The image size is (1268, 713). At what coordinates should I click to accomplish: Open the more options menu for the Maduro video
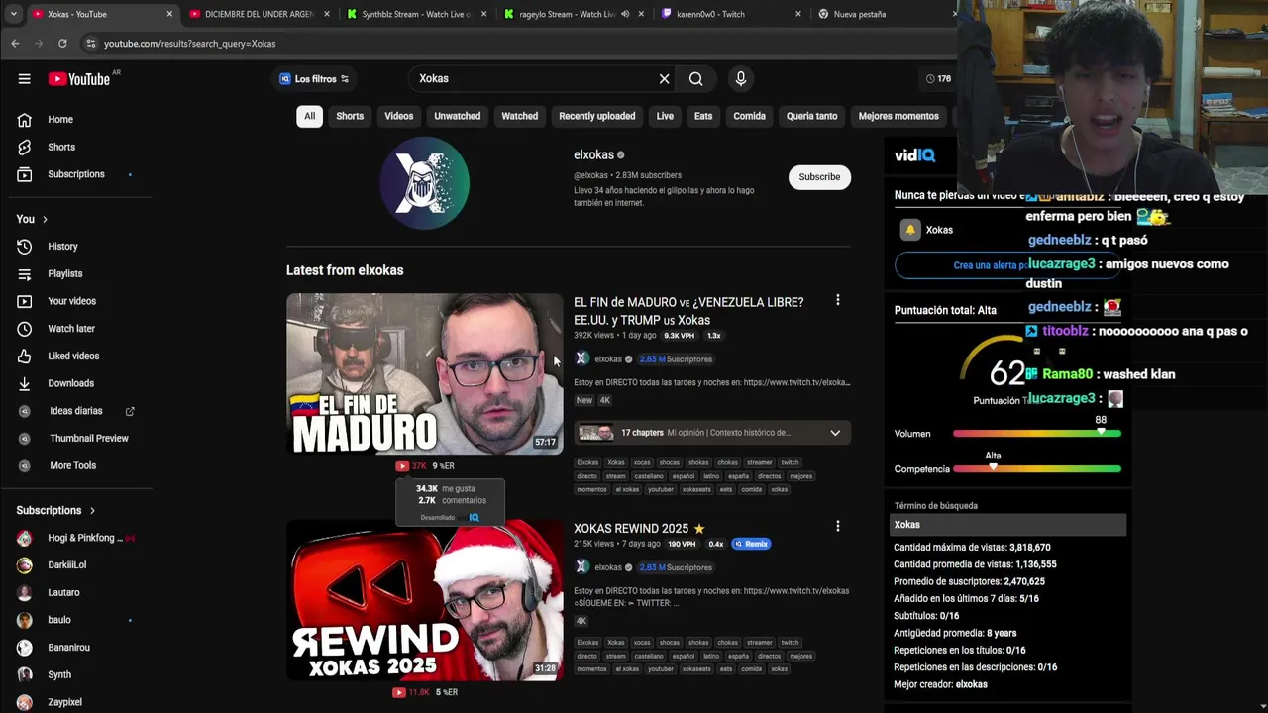838,300
